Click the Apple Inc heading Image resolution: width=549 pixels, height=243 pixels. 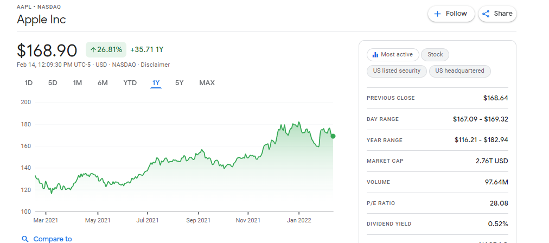pyautogui.click(x=41, y=20)
